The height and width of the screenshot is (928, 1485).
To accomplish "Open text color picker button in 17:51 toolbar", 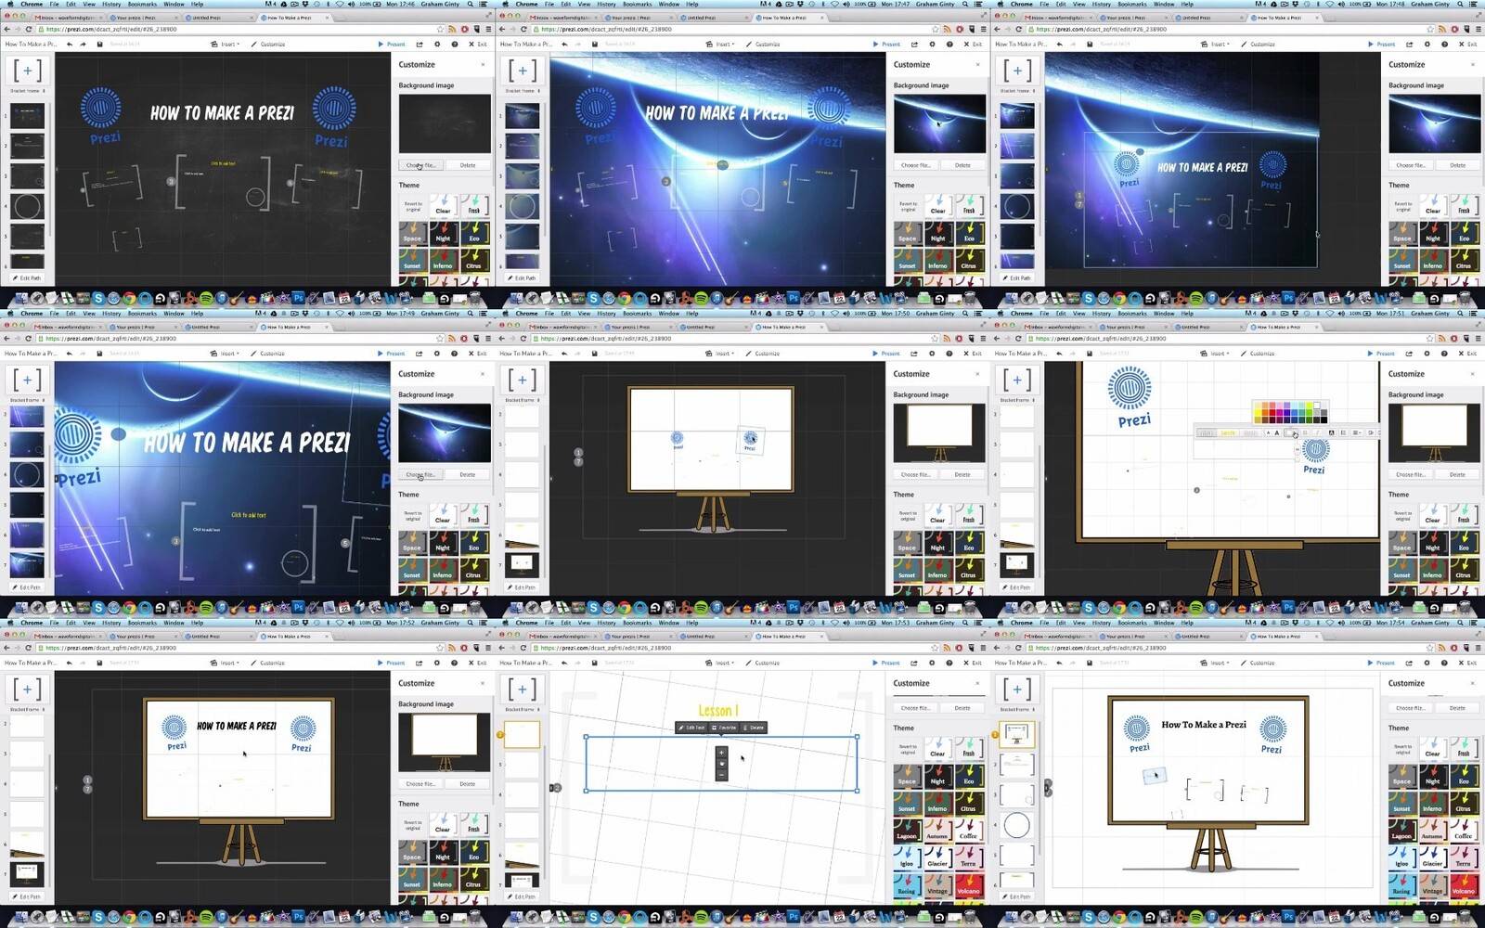I will click(1290, 433).
